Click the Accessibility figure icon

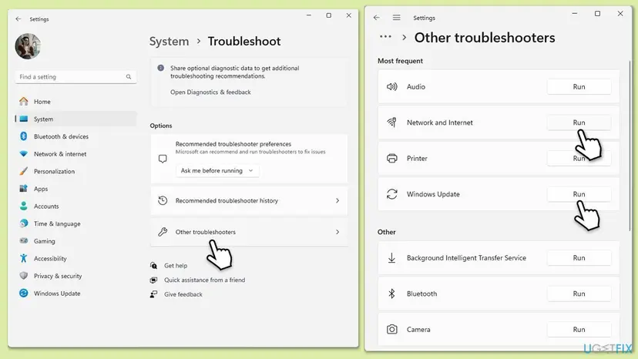24,258
